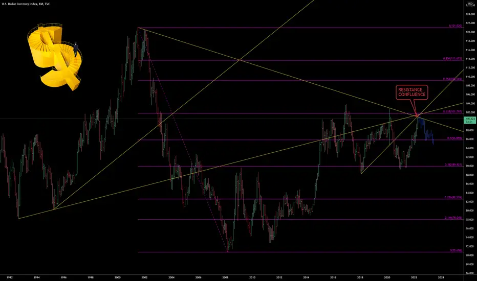This screenshot has height=281, width=477.
Task: Click the 120.000 price axis label
Action: 470,32
